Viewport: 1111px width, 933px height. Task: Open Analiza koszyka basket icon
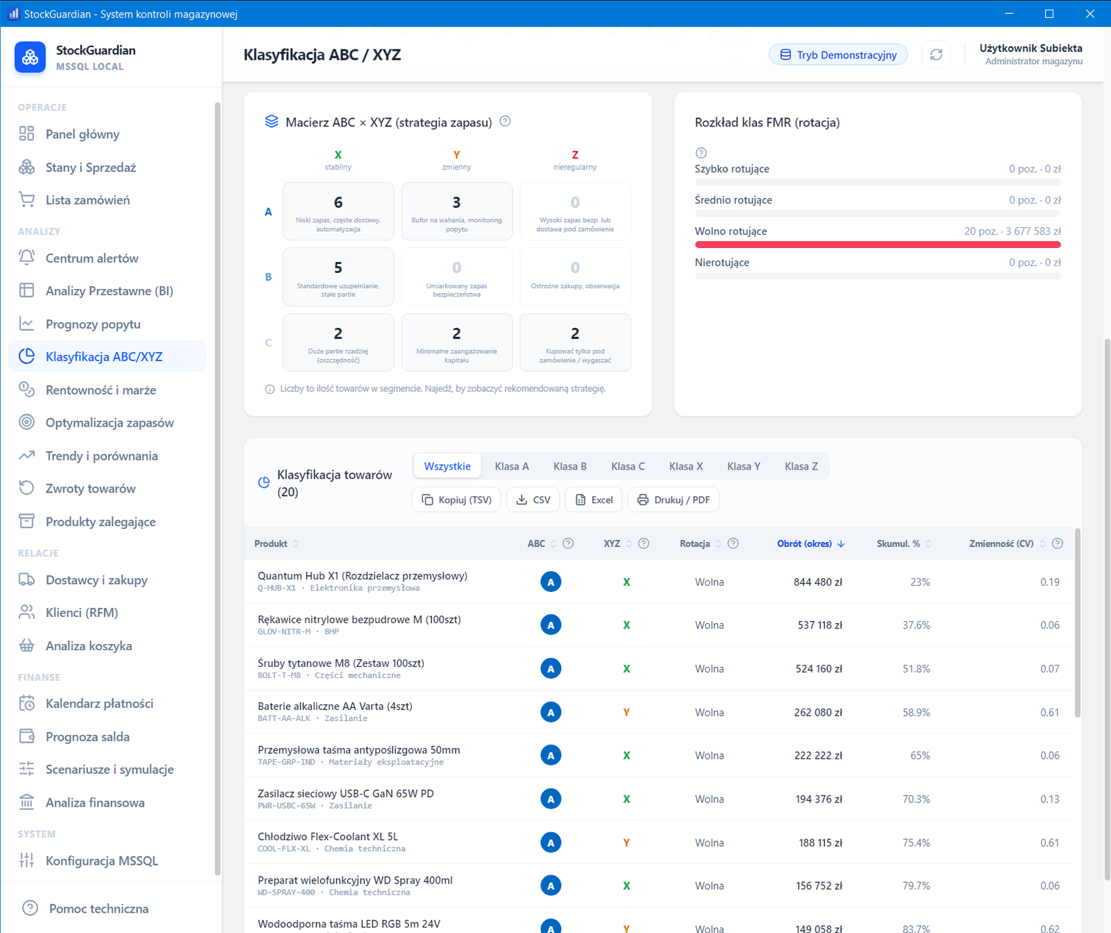tap(26, 645)
